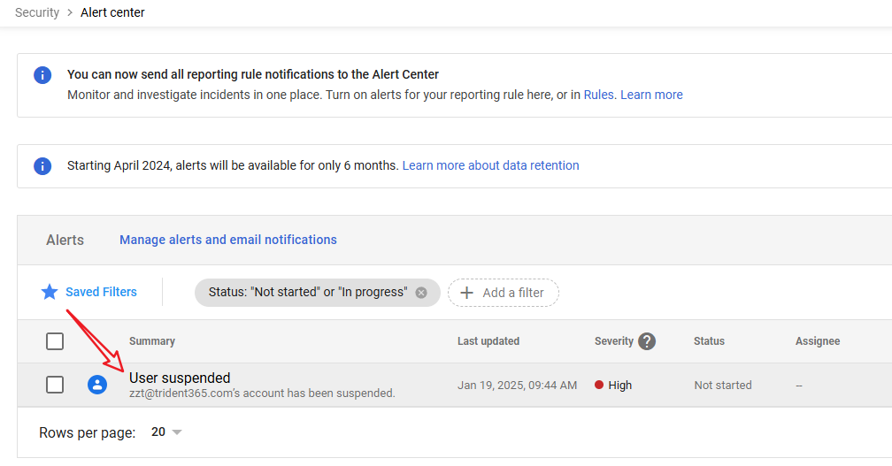Click the info icon in reporting rule banner

click(42, 75)
